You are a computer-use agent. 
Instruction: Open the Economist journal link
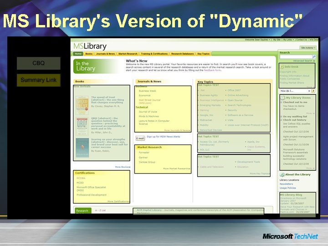(x=144, y=95)
